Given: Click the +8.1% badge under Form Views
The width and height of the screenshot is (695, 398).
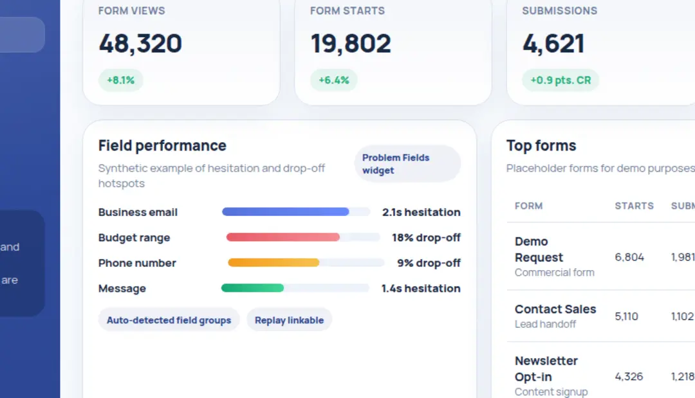Looking at the screenshot, I should pyautogui.click(x=121, y=80).
